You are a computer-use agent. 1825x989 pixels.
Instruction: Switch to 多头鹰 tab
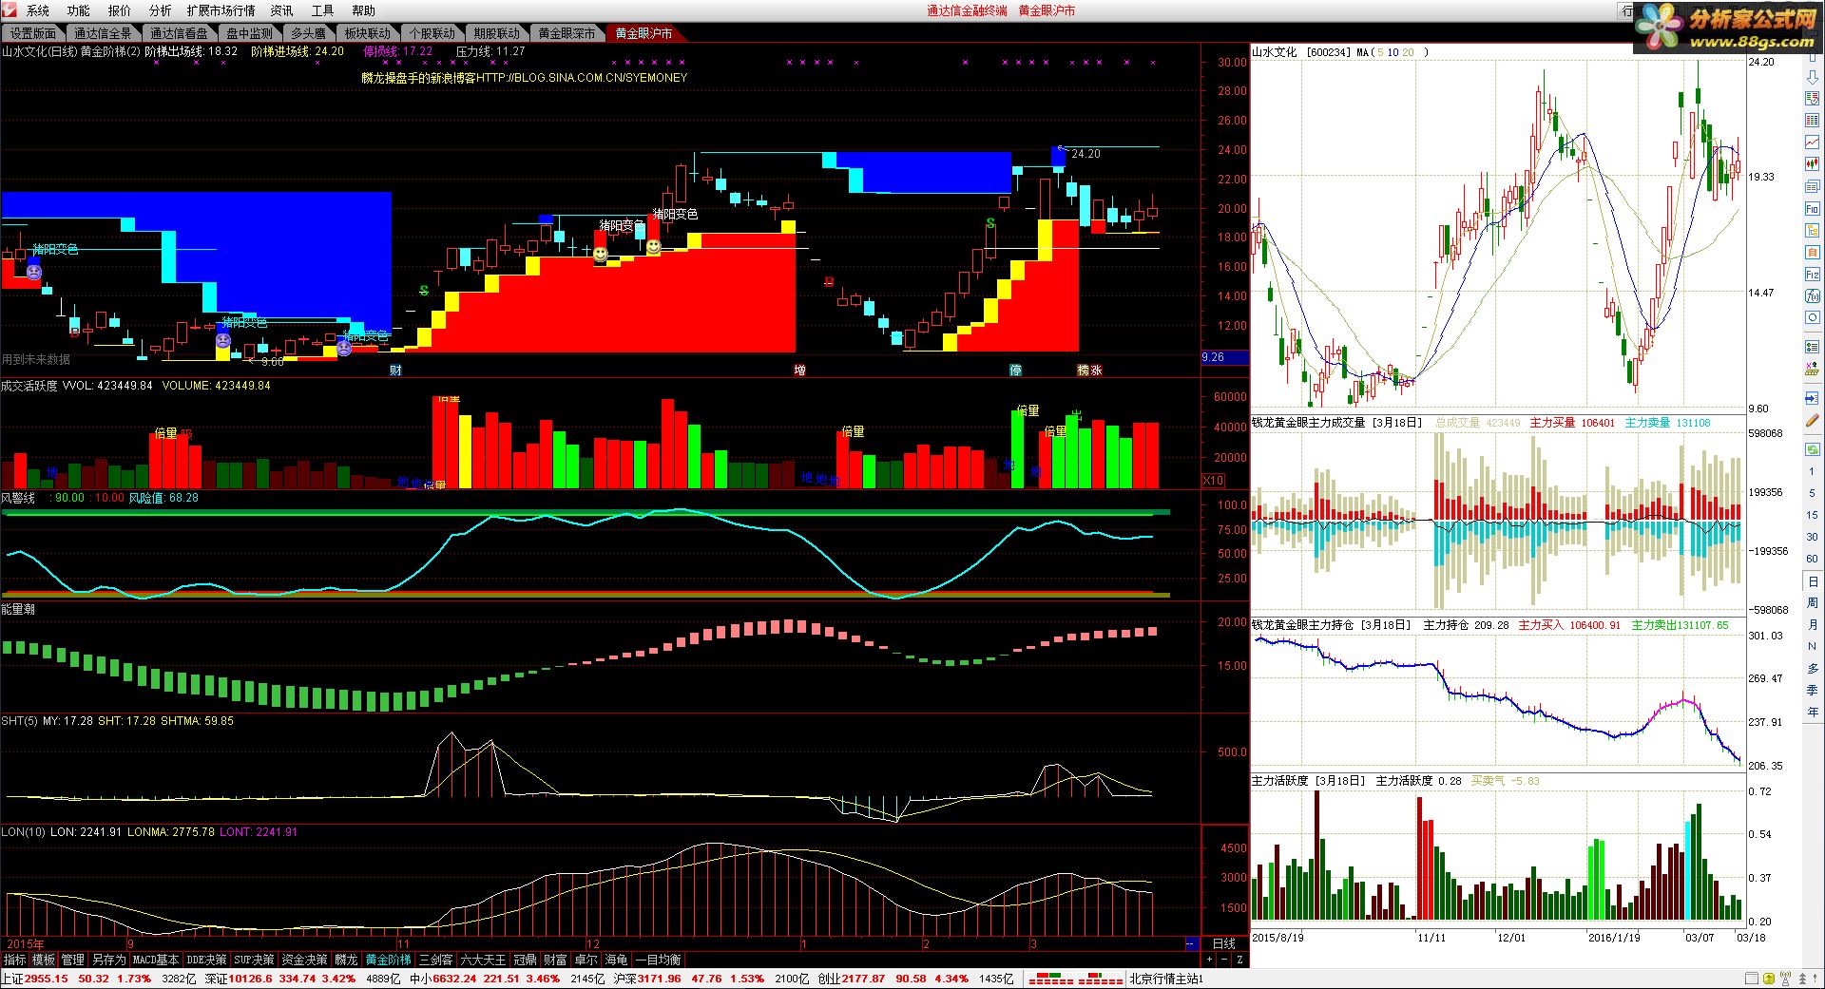308,33
